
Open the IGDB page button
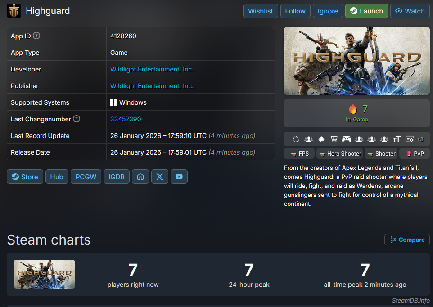tap(116, 177)
